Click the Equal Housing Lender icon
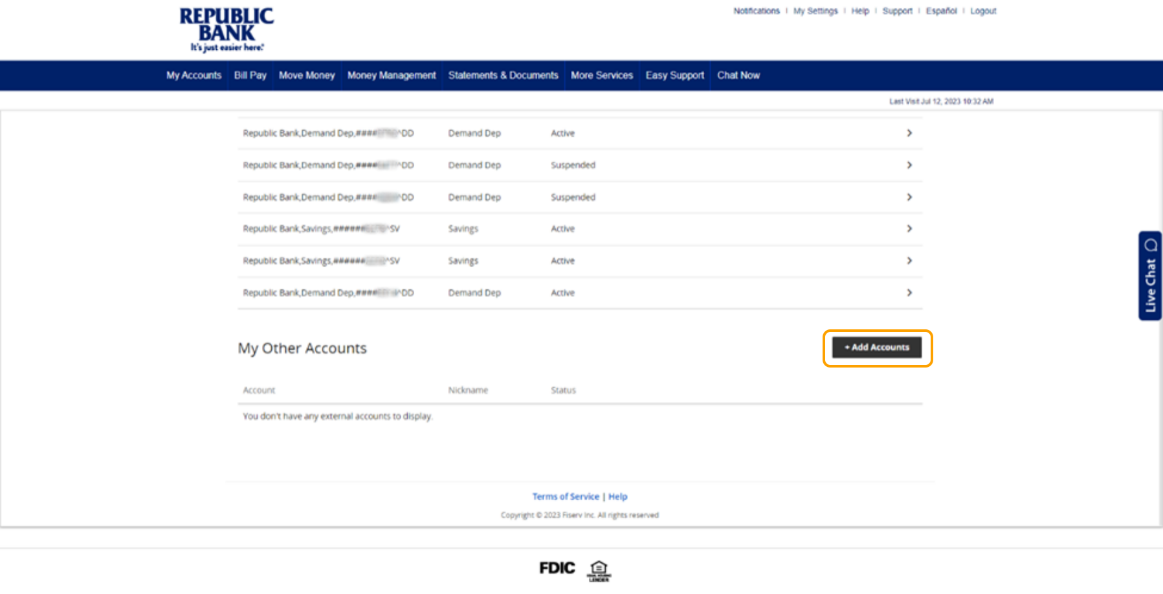Image resolution: width=1163 pixels, height=594 pixels. pos(599,571)
